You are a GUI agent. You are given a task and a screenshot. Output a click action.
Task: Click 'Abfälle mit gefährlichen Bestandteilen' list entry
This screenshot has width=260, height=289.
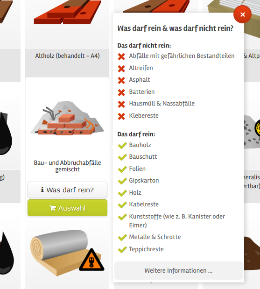pos(182,56)
